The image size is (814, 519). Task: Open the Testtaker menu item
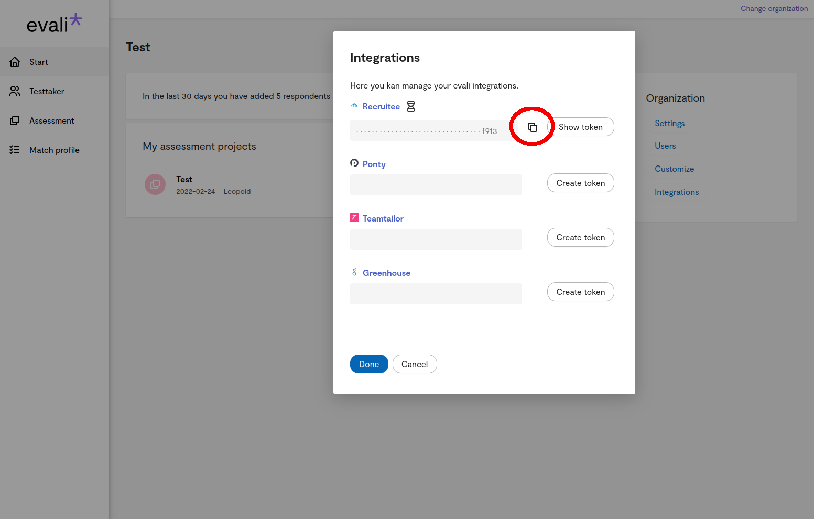tap(47, 91)
